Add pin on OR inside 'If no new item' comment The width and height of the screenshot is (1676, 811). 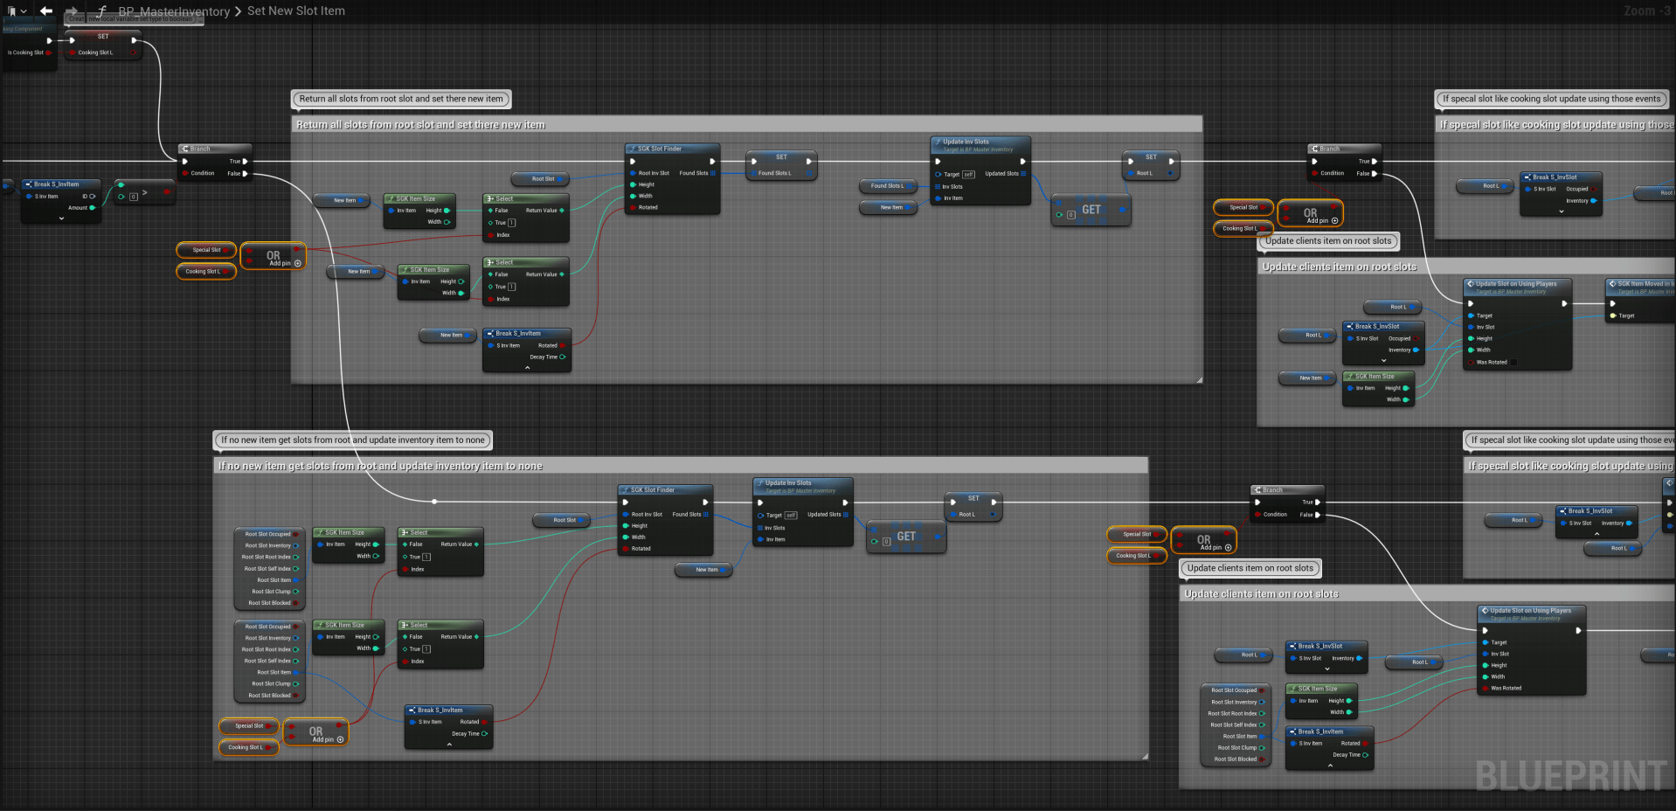click(x=340, y=740)
